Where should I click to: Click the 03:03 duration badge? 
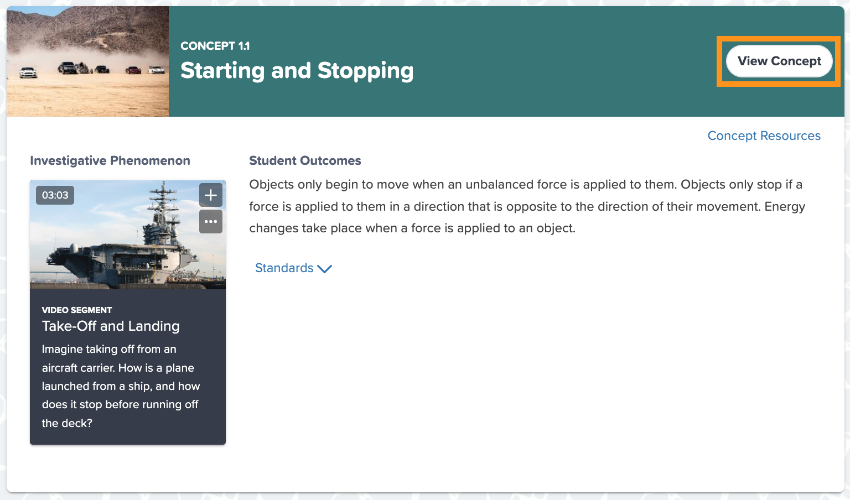click(55, 195)
